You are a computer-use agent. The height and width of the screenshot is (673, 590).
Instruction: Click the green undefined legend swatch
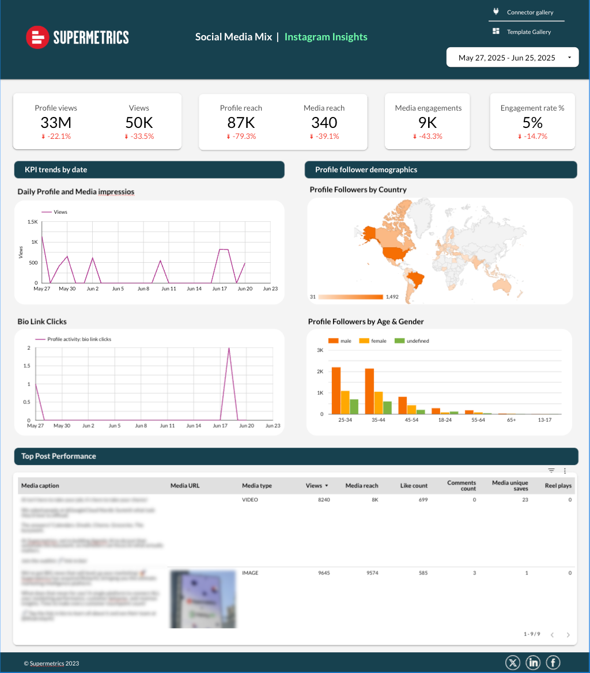(399, 341)
